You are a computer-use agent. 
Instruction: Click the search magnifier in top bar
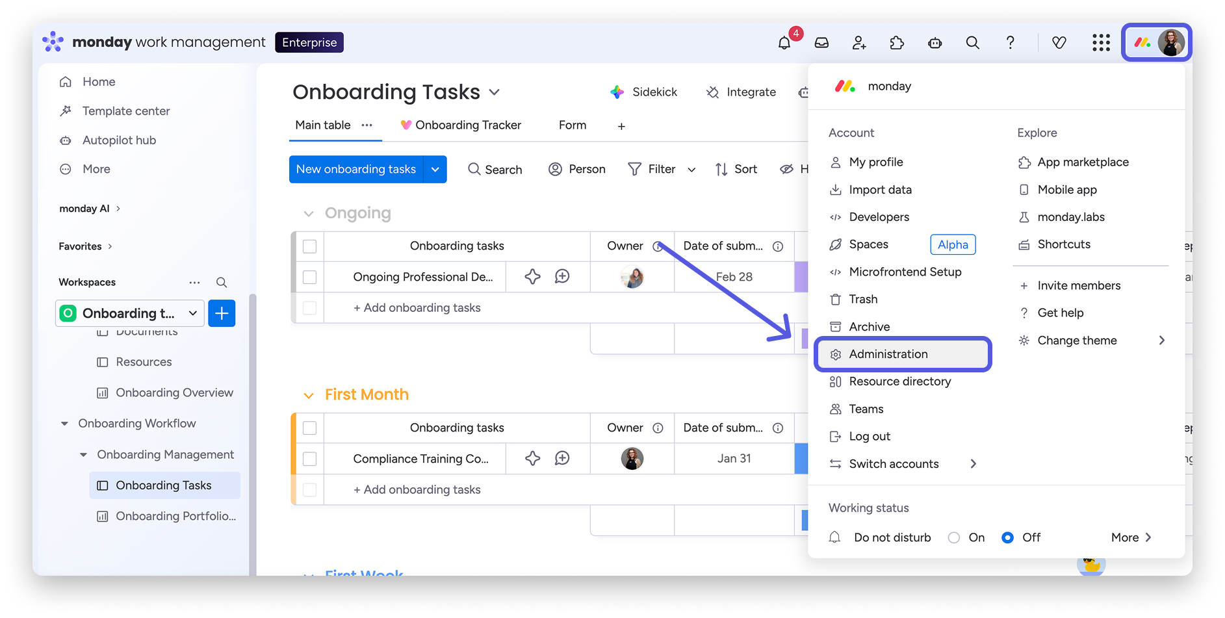[972, 43]
